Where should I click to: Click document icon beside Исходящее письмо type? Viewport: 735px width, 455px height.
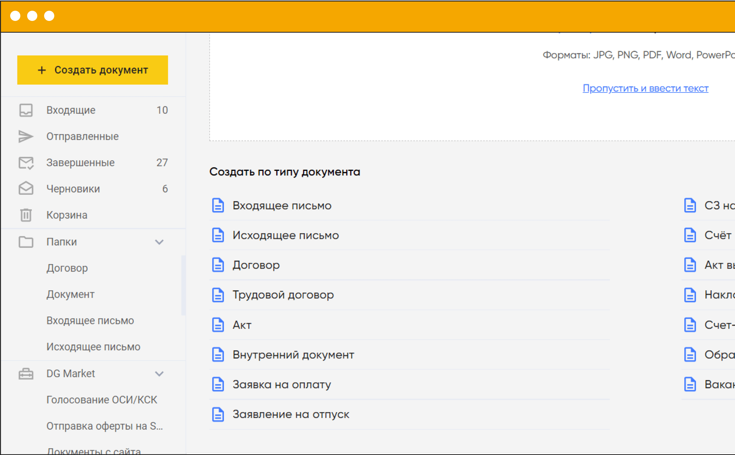(218, 235)
